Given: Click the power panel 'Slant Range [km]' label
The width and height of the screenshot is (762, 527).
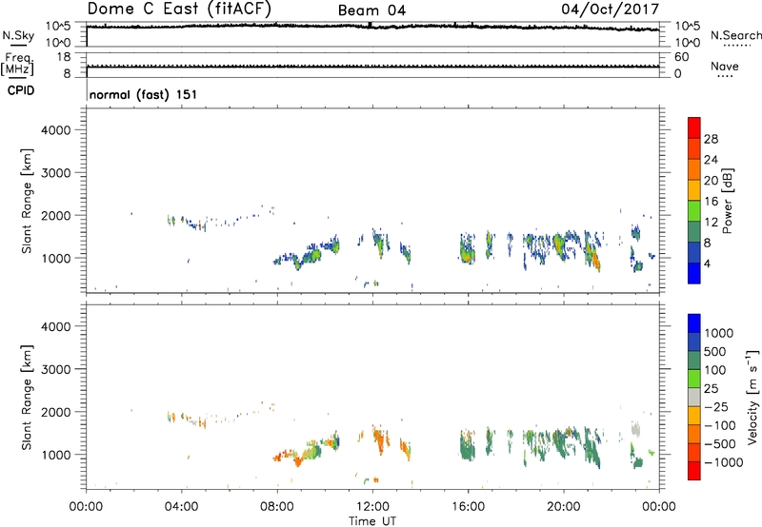Looking at the screenshot, I should click(27, 201).
